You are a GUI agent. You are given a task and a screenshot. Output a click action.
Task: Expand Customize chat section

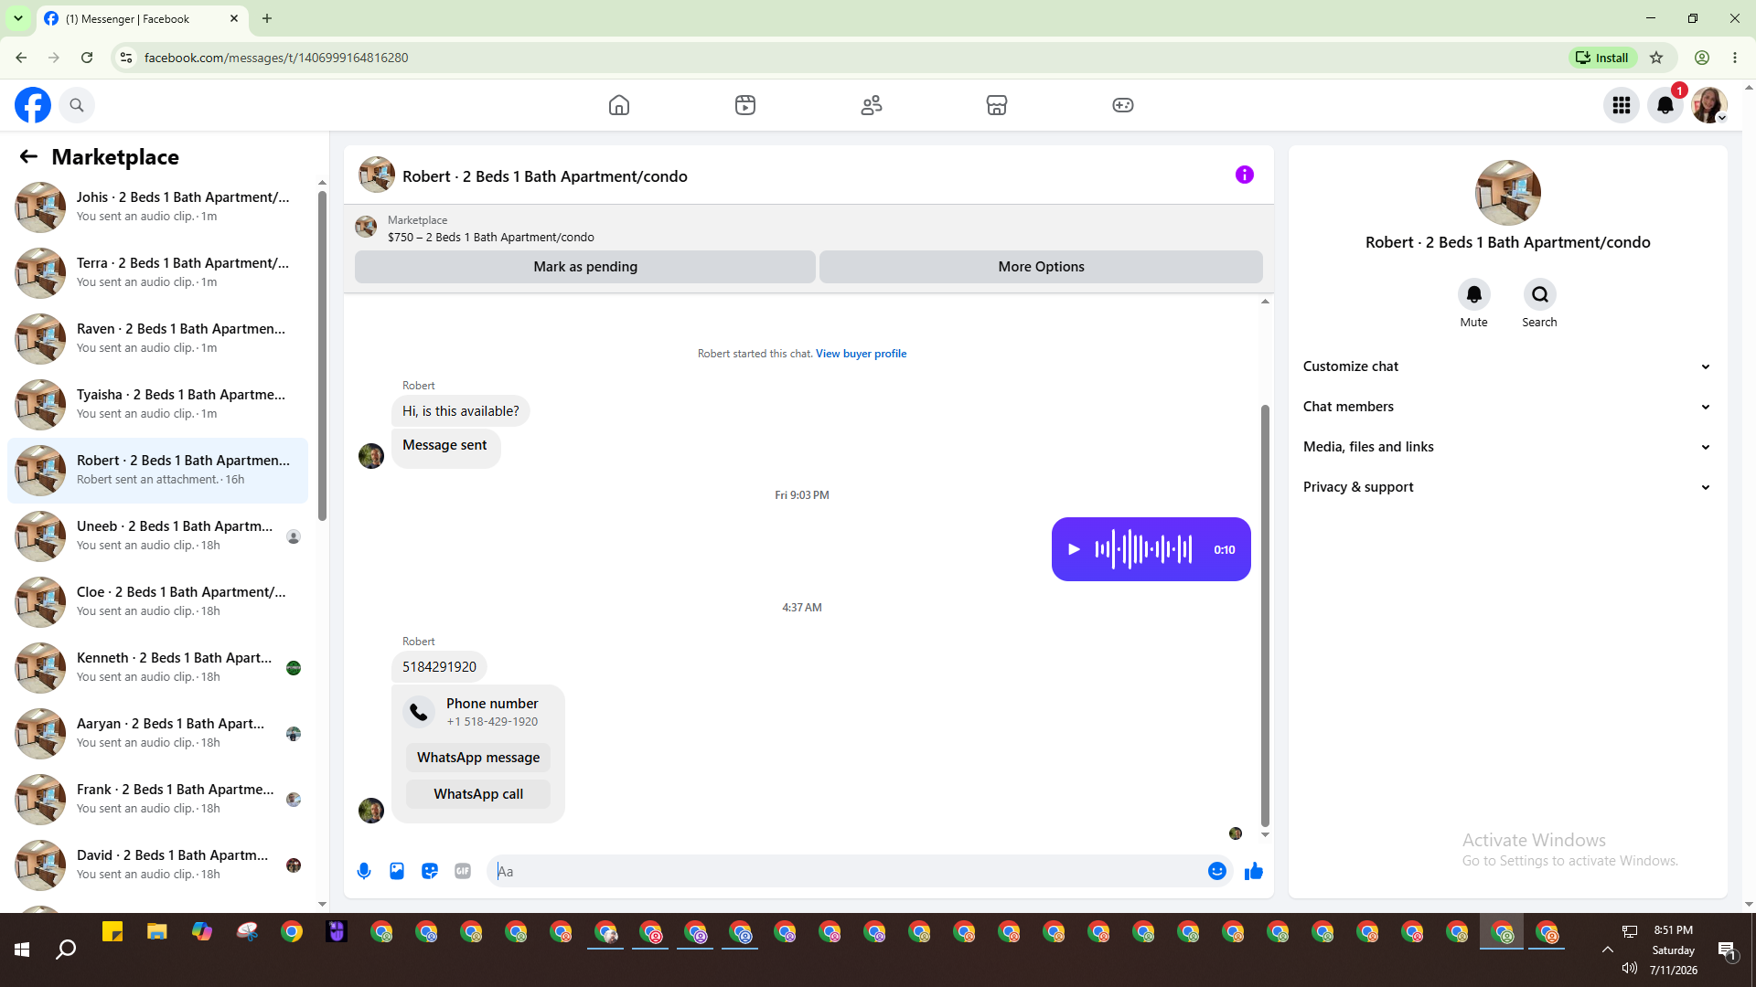[x=1507, y=366]
